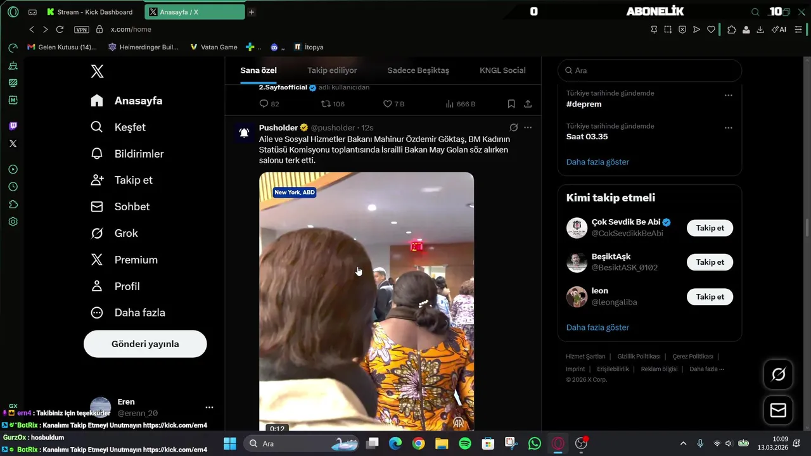This screenshot has height=456, width=811.
Task: Open Vatan Game bookmark
Action: [x=214, y=47]
